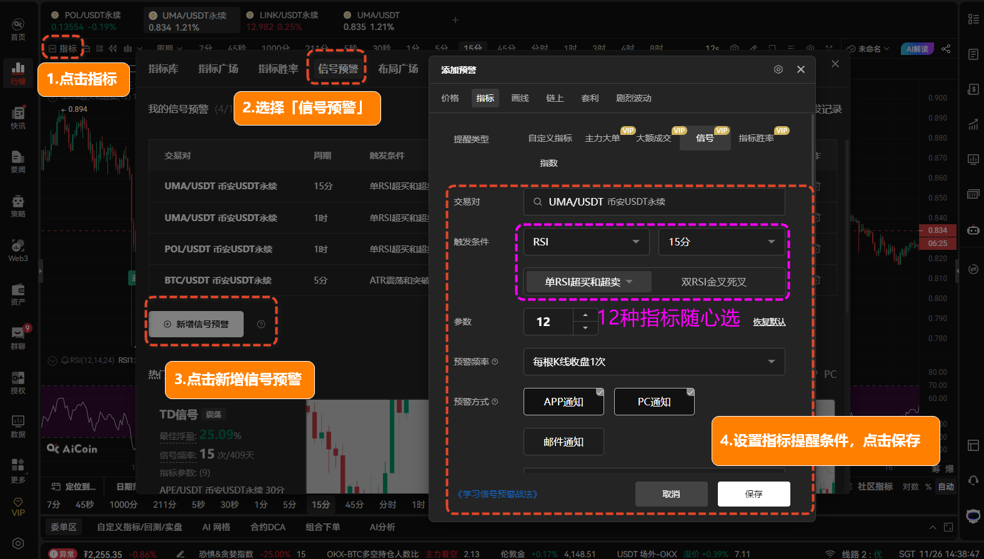Open the 群聊 group chat with badge
984x559 pixels.
coord(18,339)
